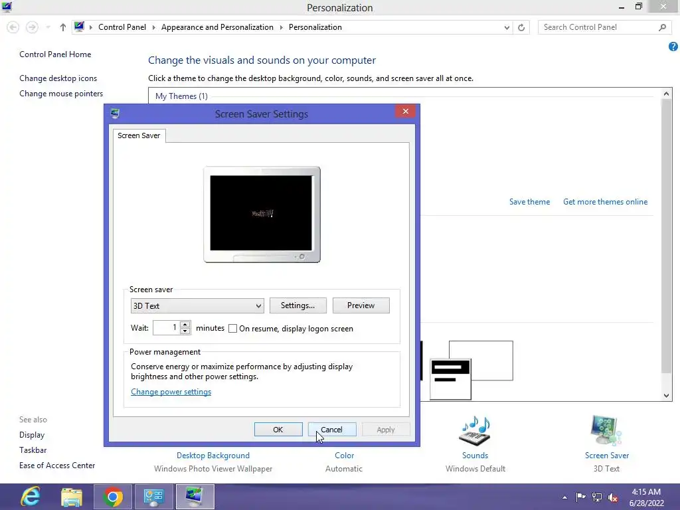
Task: Open Control Panel Home link
Action: tap(55, 54)
